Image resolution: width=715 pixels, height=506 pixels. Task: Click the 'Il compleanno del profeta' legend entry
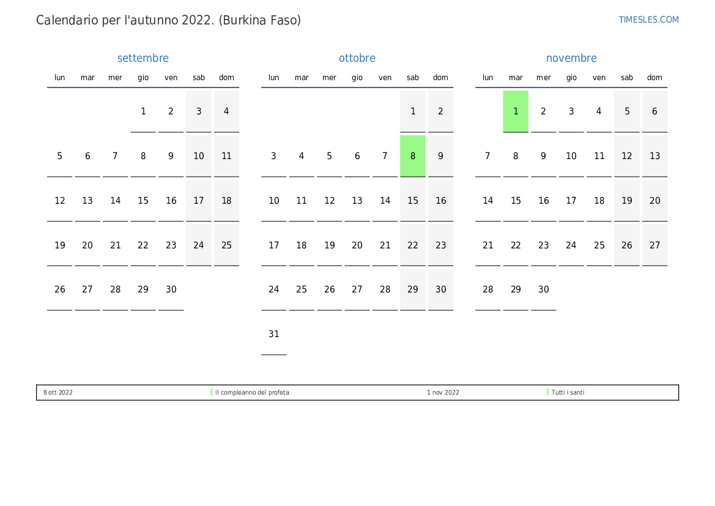(252, 392)
